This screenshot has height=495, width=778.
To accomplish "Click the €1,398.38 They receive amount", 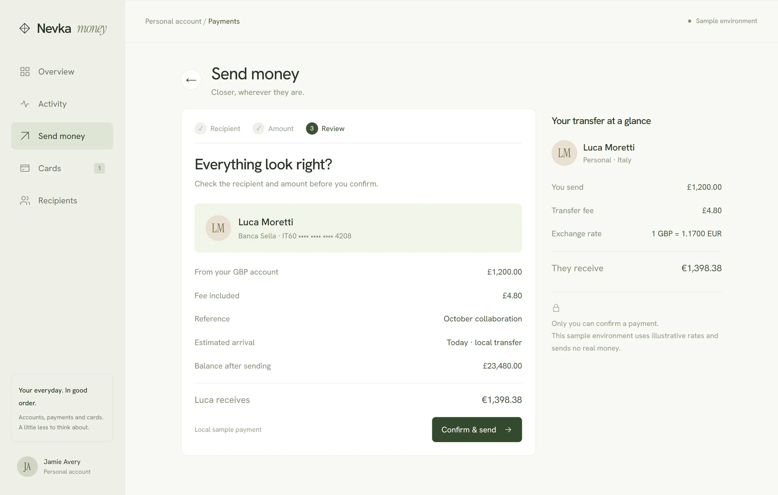I will click(701, 268).
